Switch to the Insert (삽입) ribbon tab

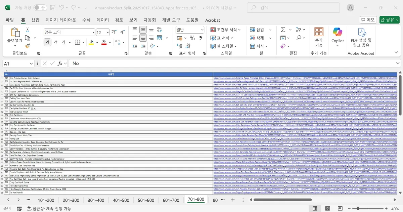35,20
